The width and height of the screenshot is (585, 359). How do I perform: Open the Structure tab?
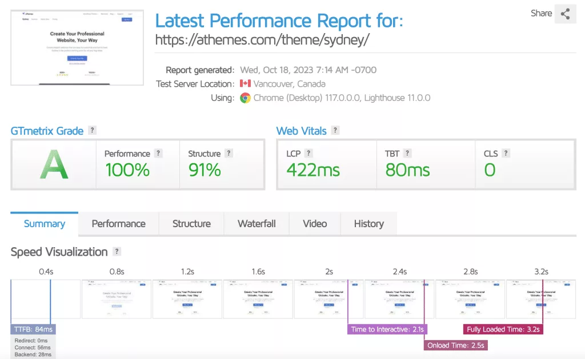point(191,224)
